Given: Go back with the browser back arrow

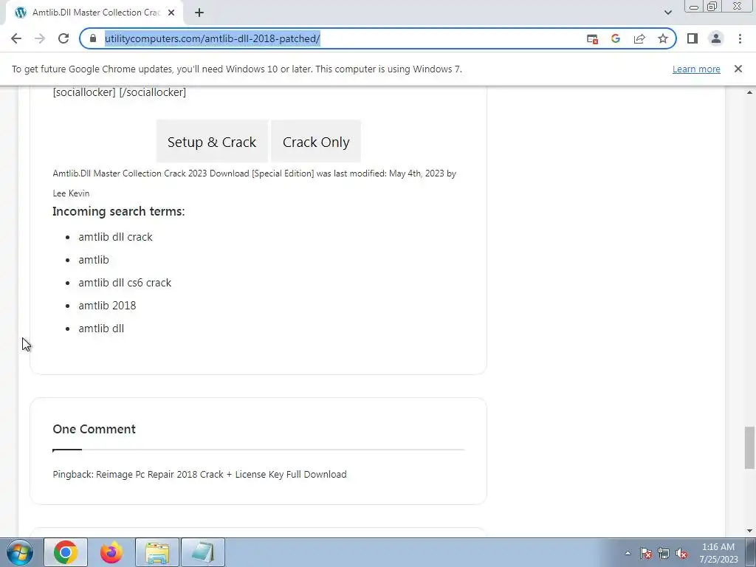Looking at the screenshot, I should pyautogui.click(x=16, y=38).
